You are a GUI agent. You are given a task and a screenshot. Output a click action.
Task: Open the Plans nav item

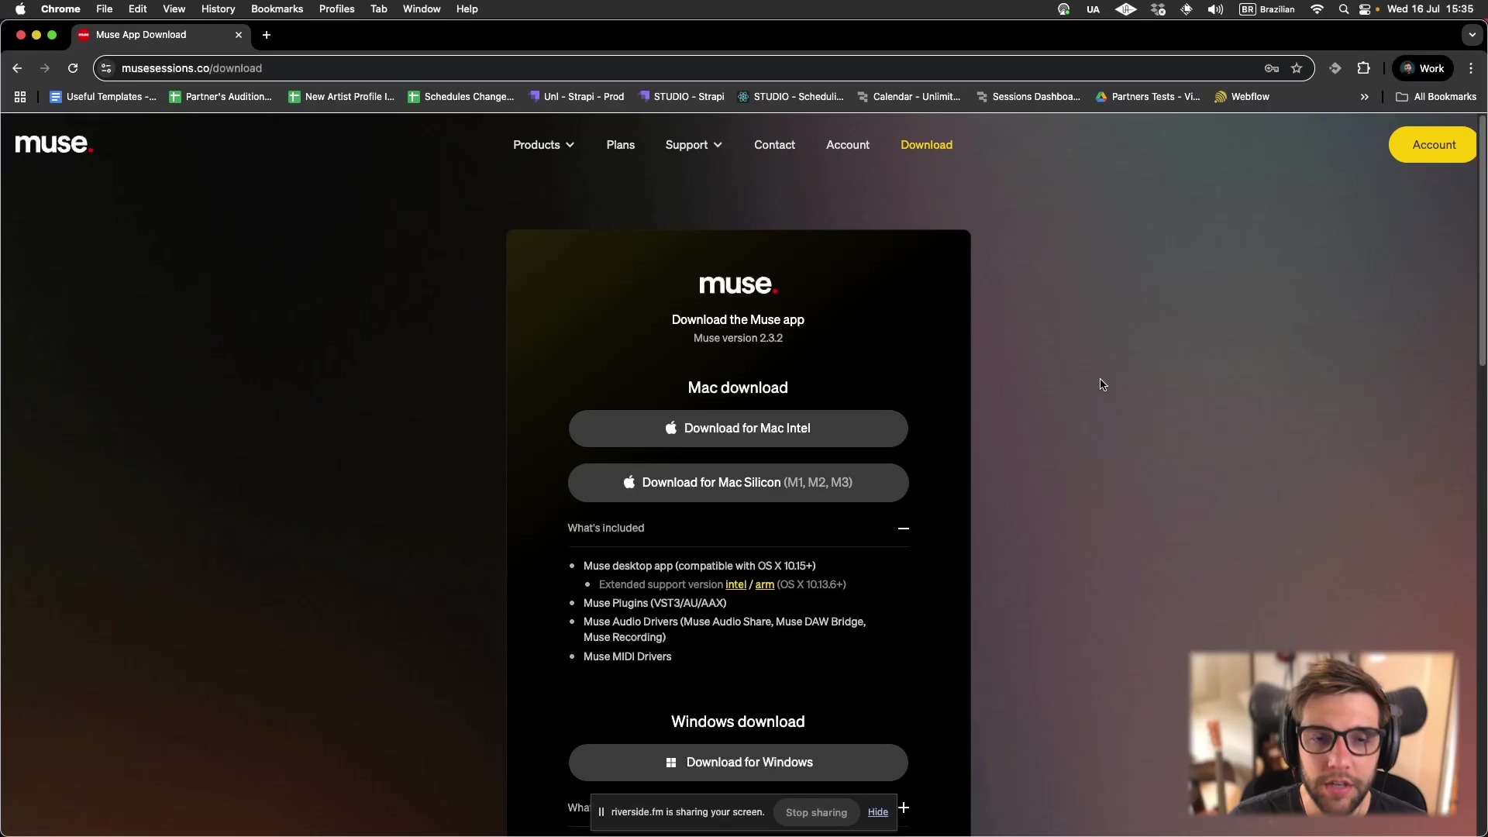point(620,145)
